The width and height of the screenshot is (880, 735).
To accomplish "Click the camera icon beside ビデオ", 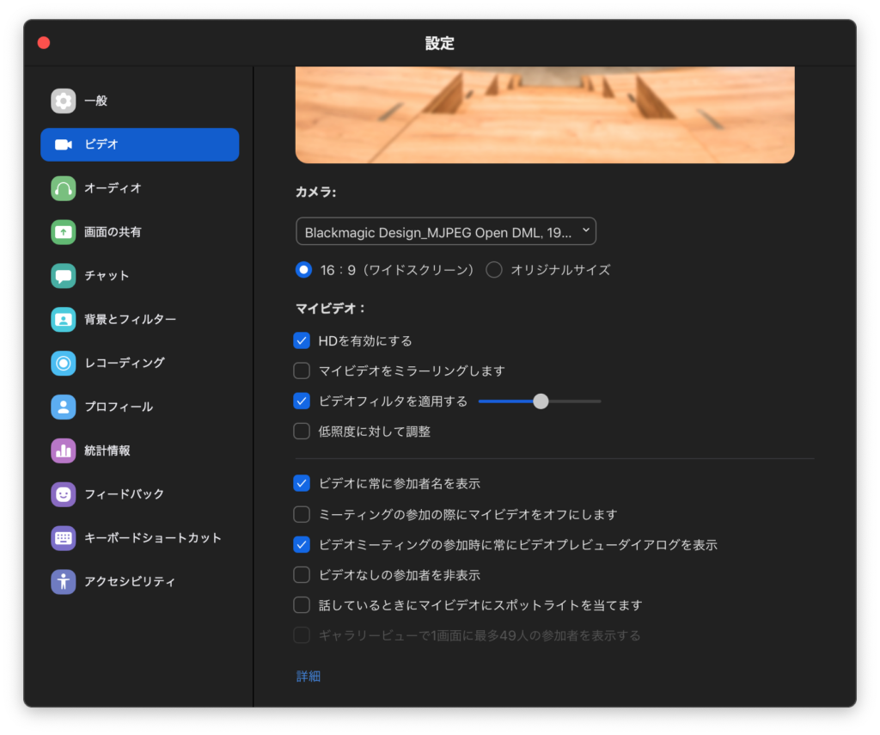I will pyautogui.click(x=64, y=145).
